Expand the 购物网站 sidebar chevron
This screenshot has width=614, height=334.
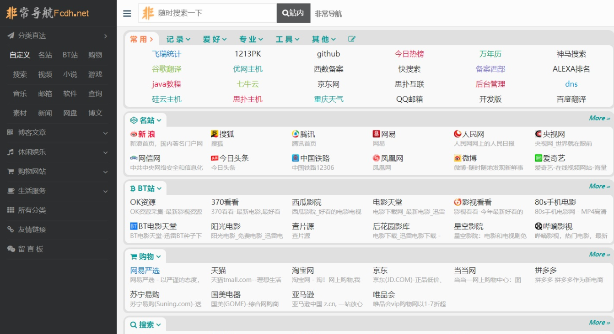(106, 172)
